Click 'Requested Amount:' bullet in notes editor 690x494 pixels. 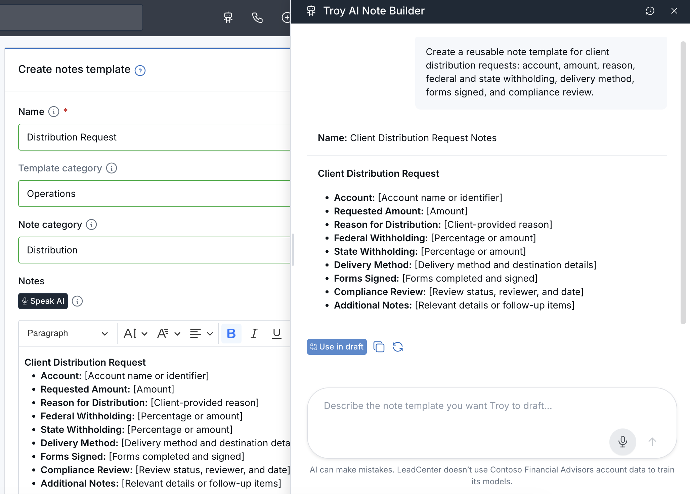[x=107, y=389]
